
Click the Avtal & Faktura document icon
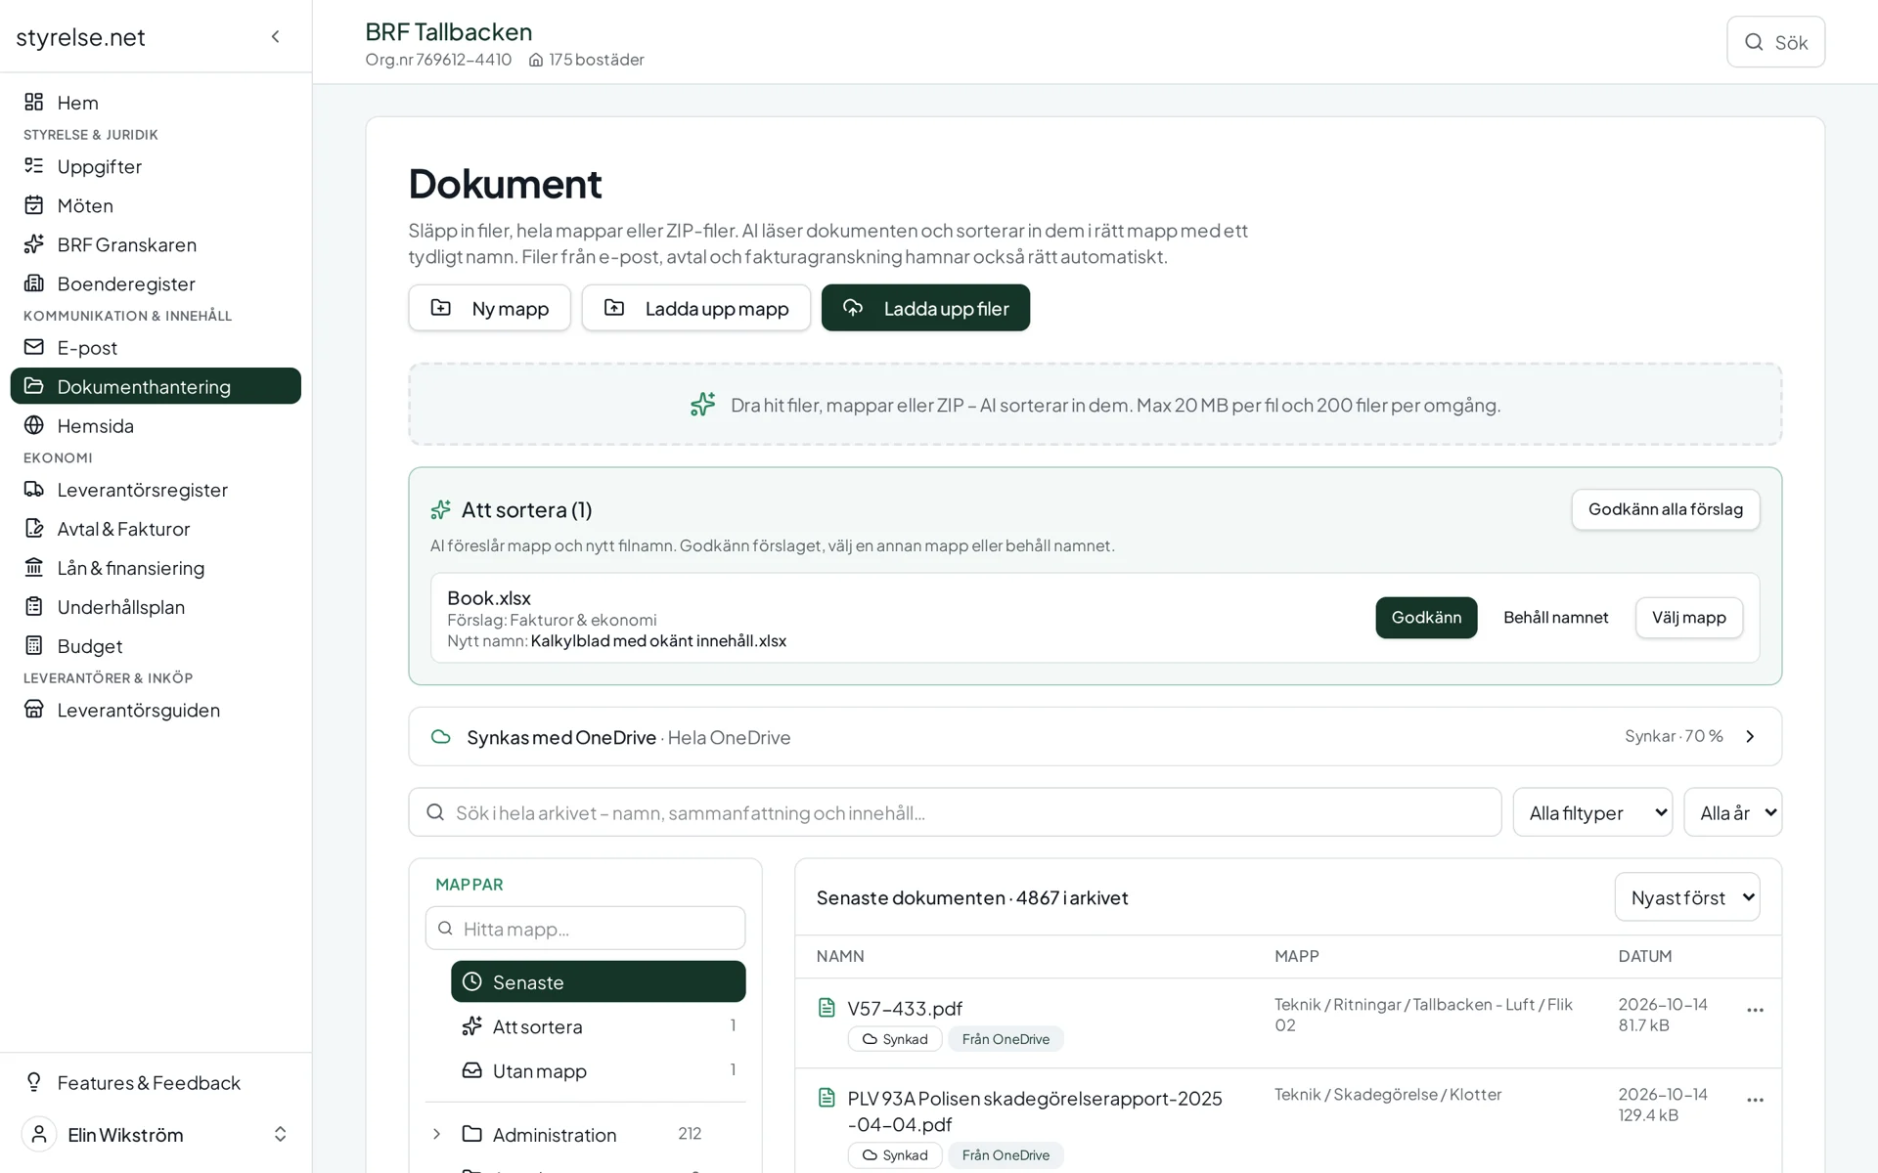(x=34, y=528)
